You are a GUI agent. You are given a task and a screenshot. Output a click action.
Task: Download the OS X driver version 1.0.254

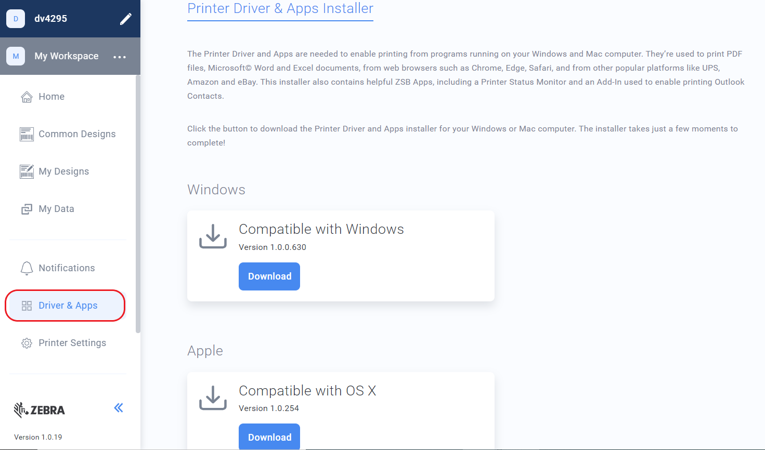click(269, 436)
